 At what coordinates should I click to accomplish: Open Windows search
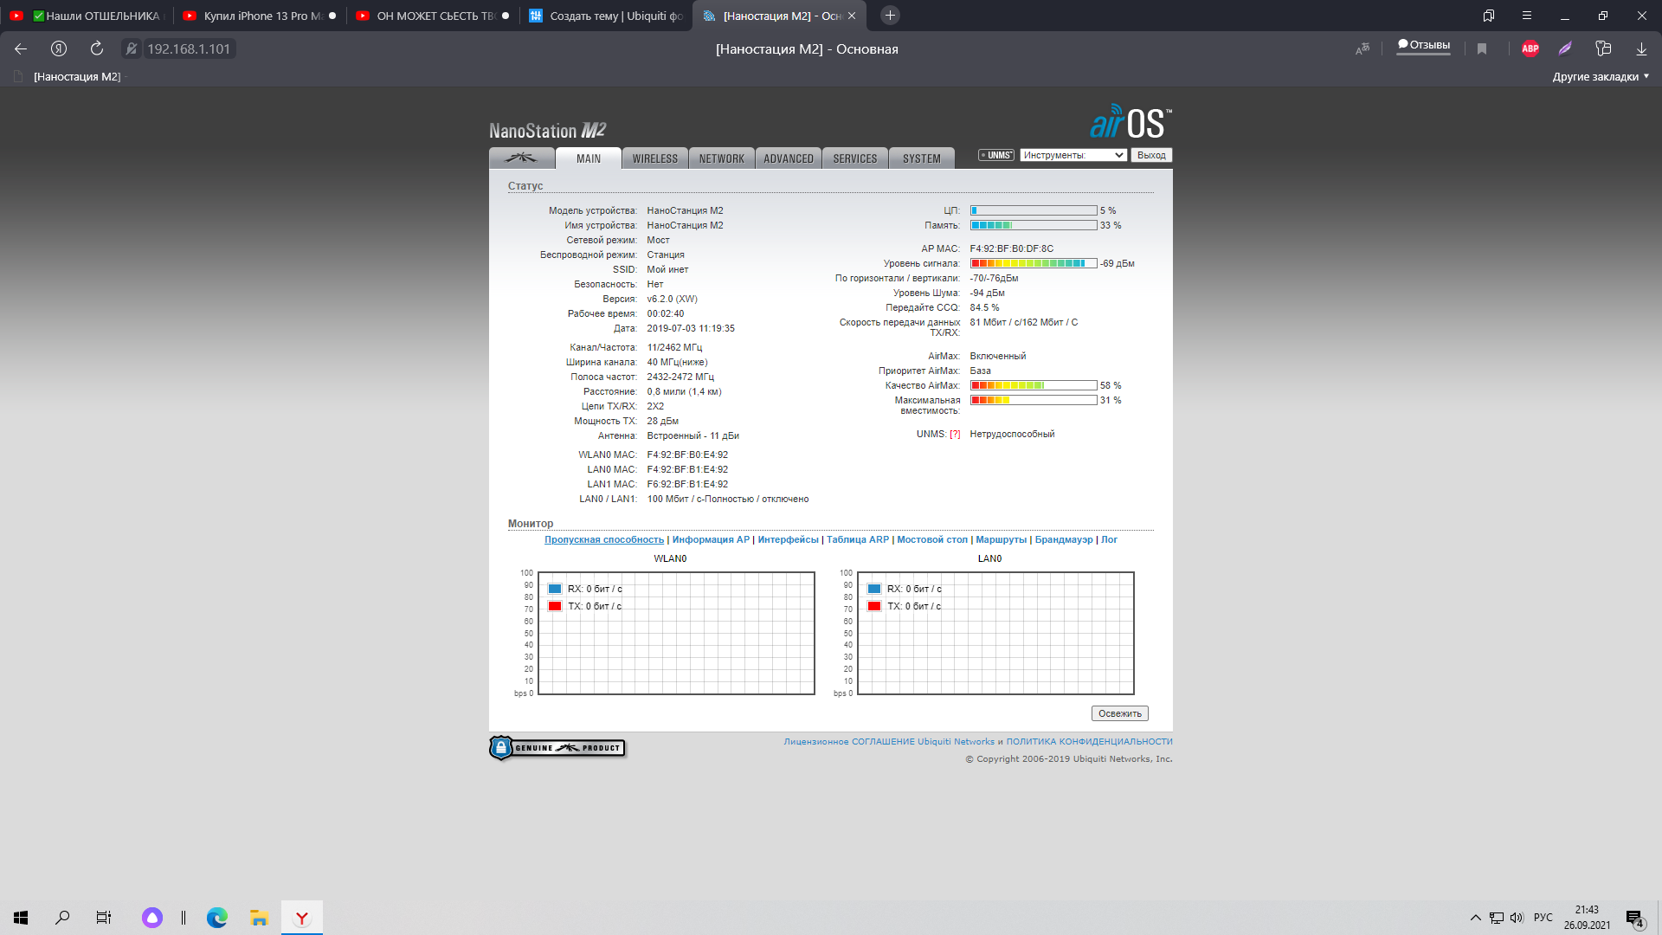pyautogui.click(x=62, y=918)
